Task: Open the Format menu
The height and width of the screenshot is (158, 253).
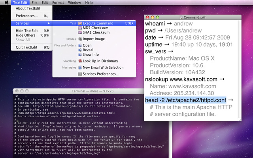Action: [x=58, y=3]
